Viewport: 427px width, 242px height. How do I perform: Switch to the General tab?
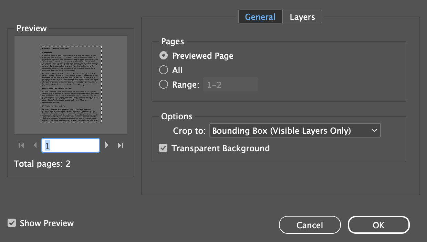click(260, 16)
